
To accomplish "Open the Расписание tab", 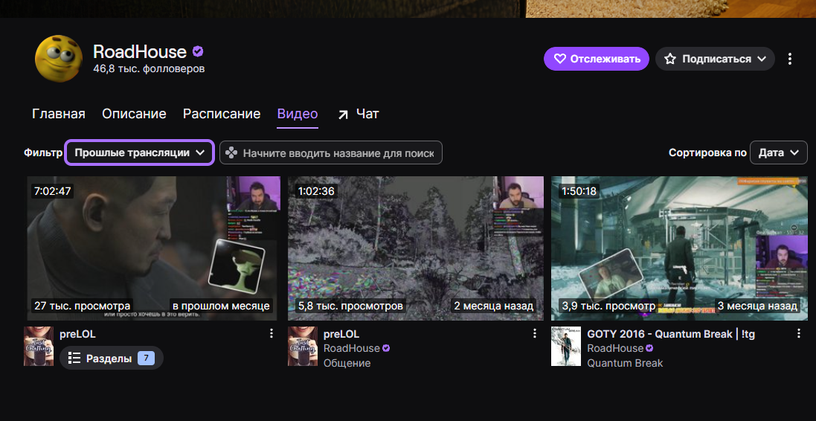I will (x=221, y=114).
